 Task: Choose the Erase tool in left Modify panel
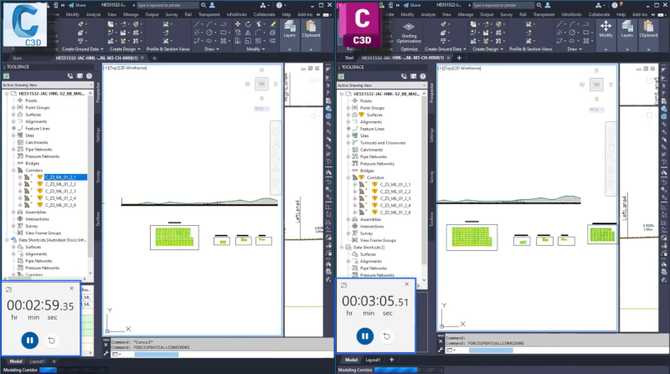point(273,24)
